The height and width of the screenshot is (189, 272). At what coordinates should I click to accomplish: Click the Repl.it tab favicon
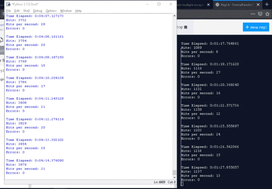click(x=217, y=5)
